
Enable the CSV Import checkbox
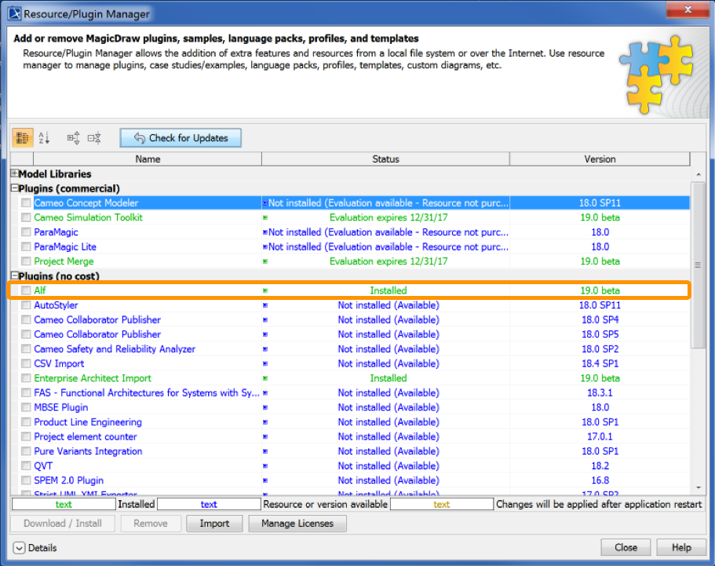26,363
